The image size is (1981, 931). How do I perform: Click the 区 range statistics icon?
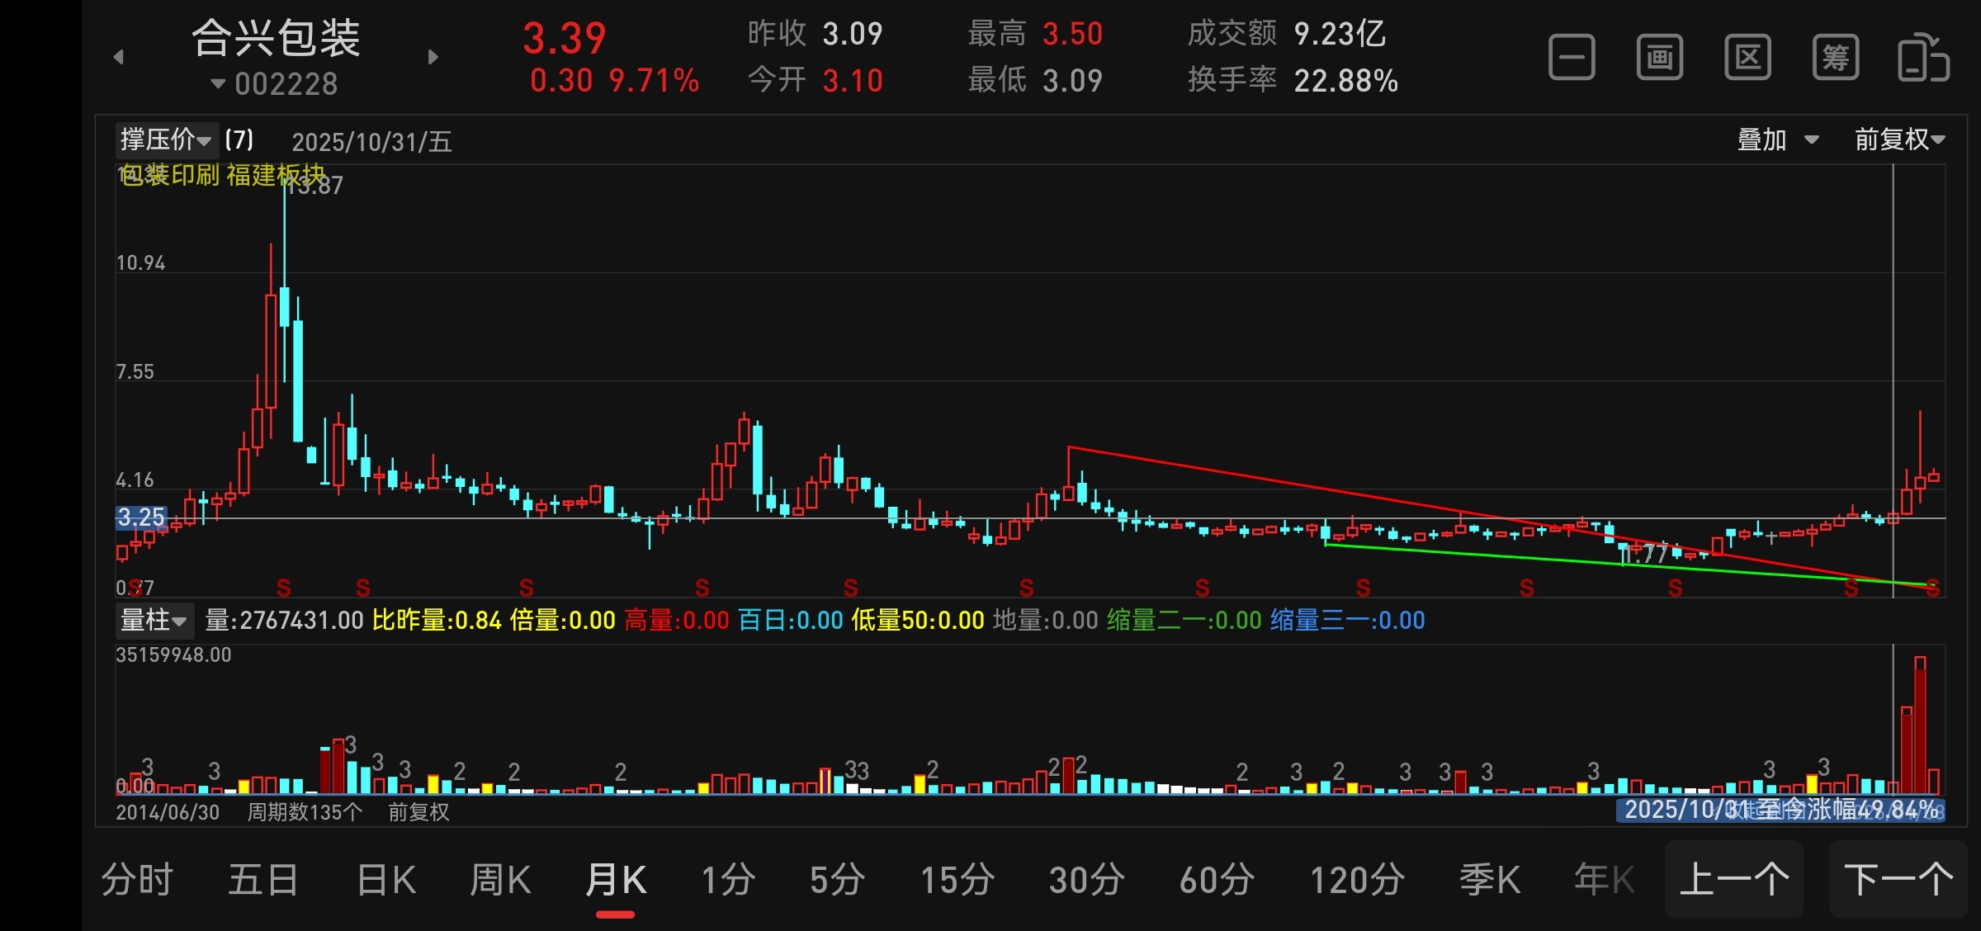1747,58
